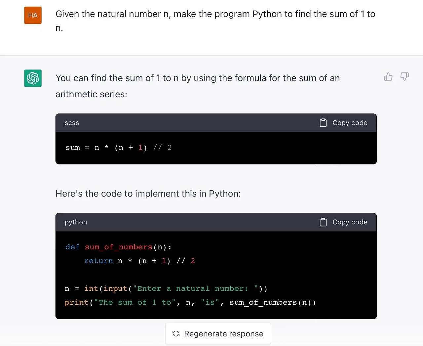Click the sum formula line in scss block
The image size is (423, 346).
(118, 148)
